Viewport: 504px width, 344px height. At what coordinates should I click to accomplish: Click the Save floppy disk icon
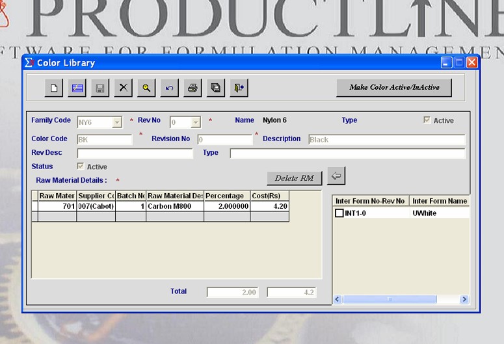pos(100,88)
